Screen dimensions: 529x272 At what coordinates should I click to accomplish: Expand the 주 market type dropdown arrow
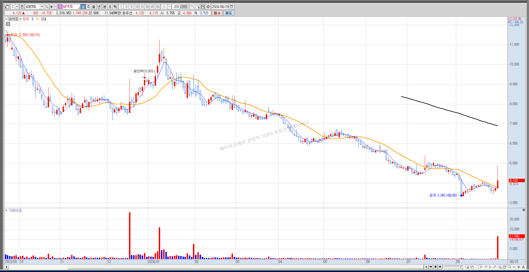coord(17,7)
